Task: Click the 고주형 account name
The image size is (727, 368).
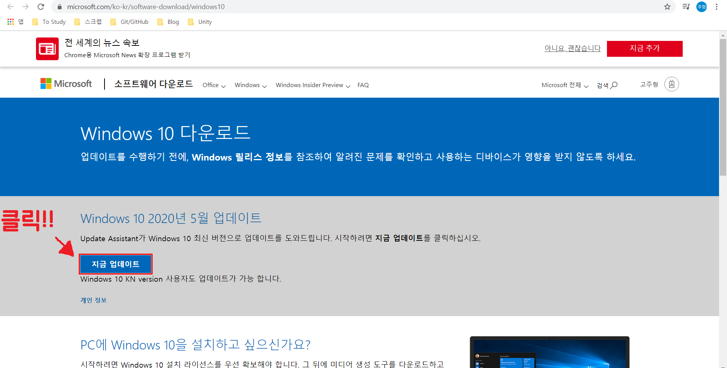Action: tap(649, 84)
